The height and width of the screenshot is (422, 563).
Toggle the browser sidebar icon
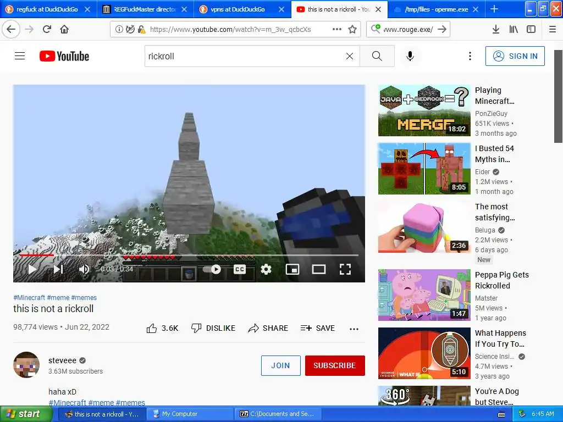click(531, 30)
